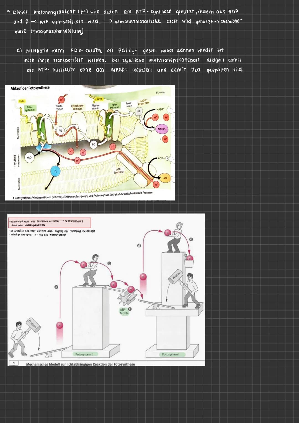Select the ATP-Synthase label in the membrane diagram
Viewport: 299px width, 423px height.
click(118, 171)
